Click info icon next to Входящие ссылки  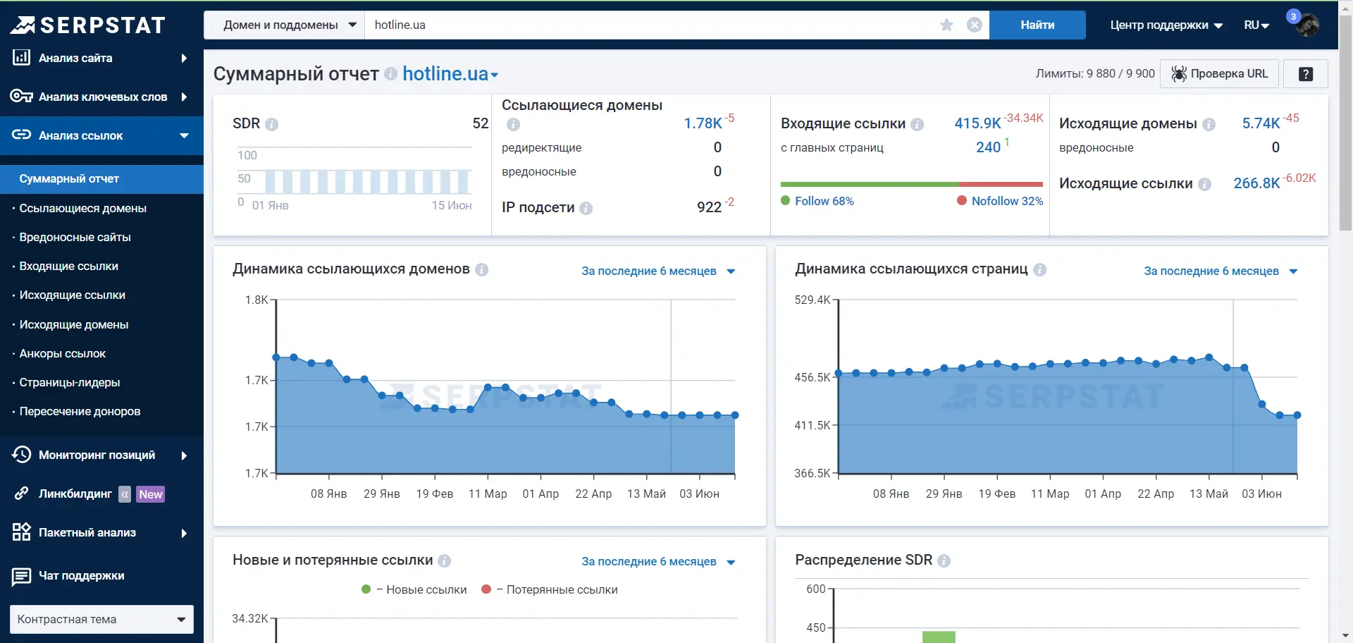(x=917, y=125)
